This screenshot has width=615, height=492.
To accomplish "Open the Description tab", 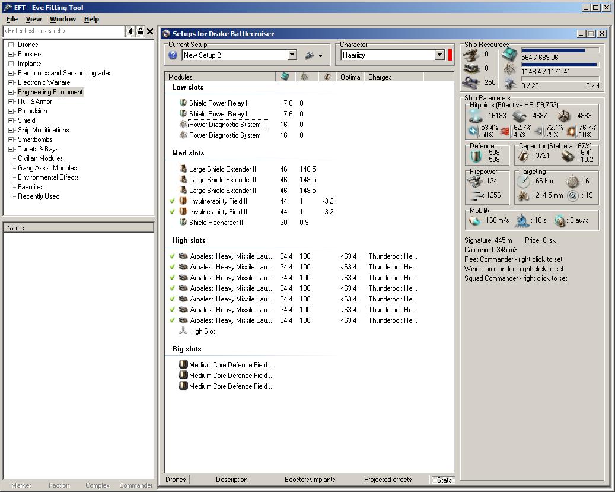I will [x=232, y=480].
